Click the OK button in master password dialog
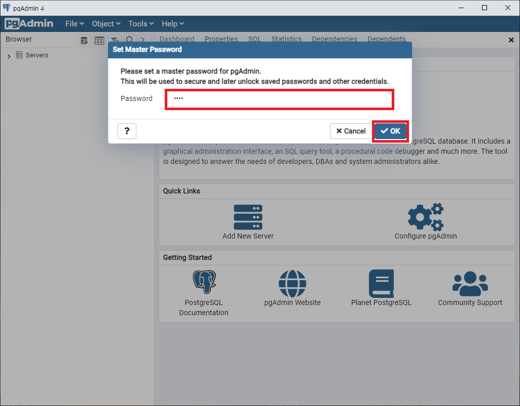This screenshot has height=406, width=520. click(390, 131)
